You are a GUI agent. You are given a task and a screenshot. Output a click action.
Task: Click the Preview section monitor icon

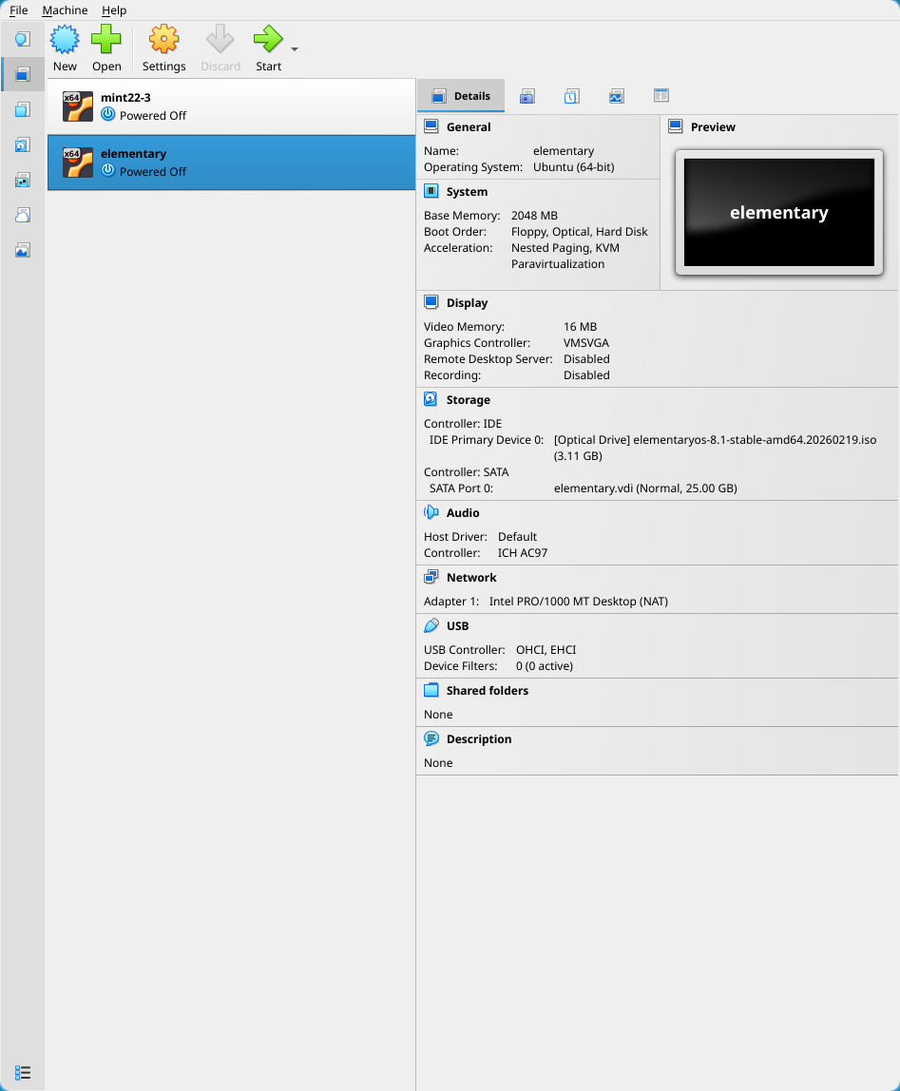click(x=675, y=126)
